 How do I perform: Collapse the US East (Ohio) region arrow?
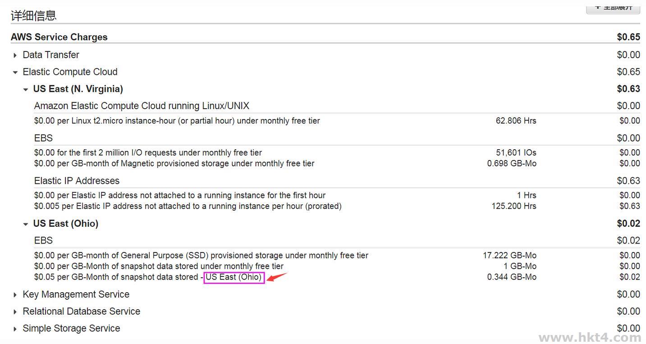[x=26, y=224]
